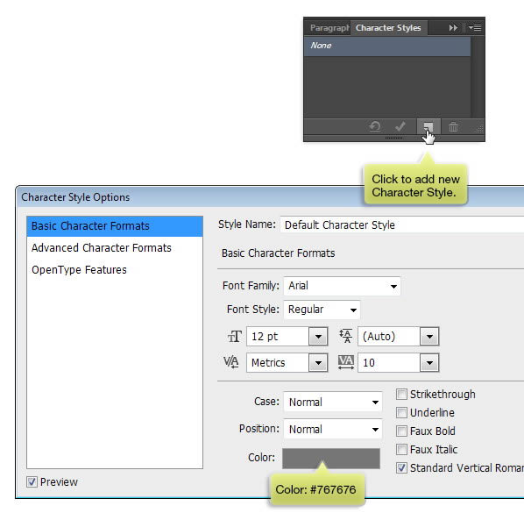Enable the Strikethrough checkbox

tap(401, 395)
